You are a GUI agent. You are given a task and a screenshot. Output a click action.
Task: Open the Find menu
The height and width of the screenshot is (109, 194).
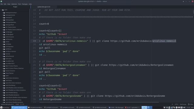coord(19,4)
